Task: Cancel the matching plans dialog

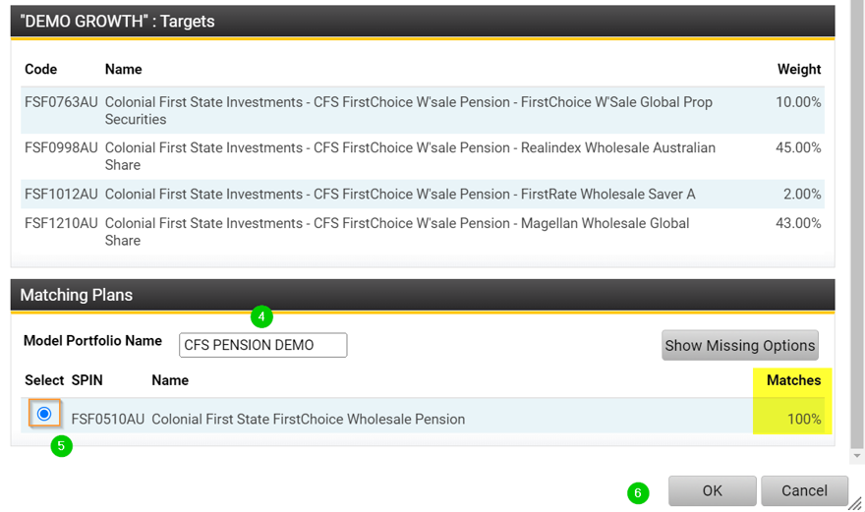Action: click(x=804, y=490)
